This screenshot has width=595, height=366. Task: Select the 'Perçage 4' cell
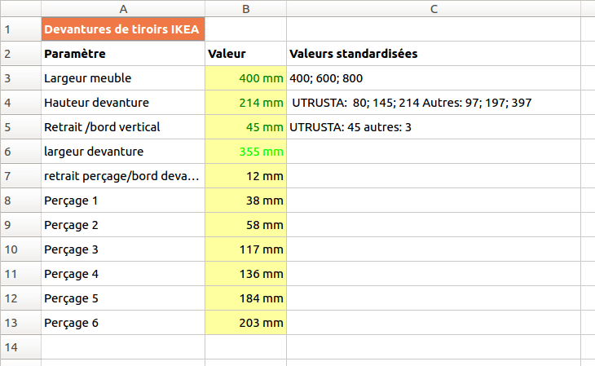pos(123,274)
